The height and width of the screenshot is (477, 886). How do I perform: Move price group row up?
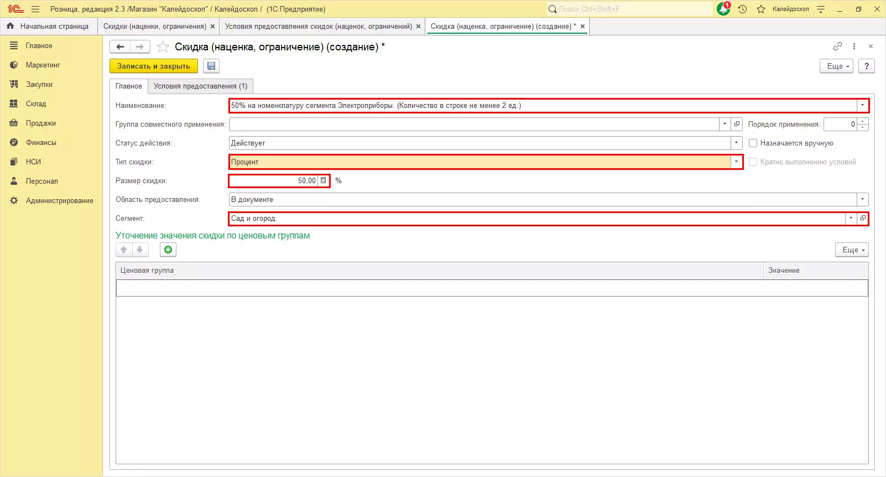tap(124, 250)
